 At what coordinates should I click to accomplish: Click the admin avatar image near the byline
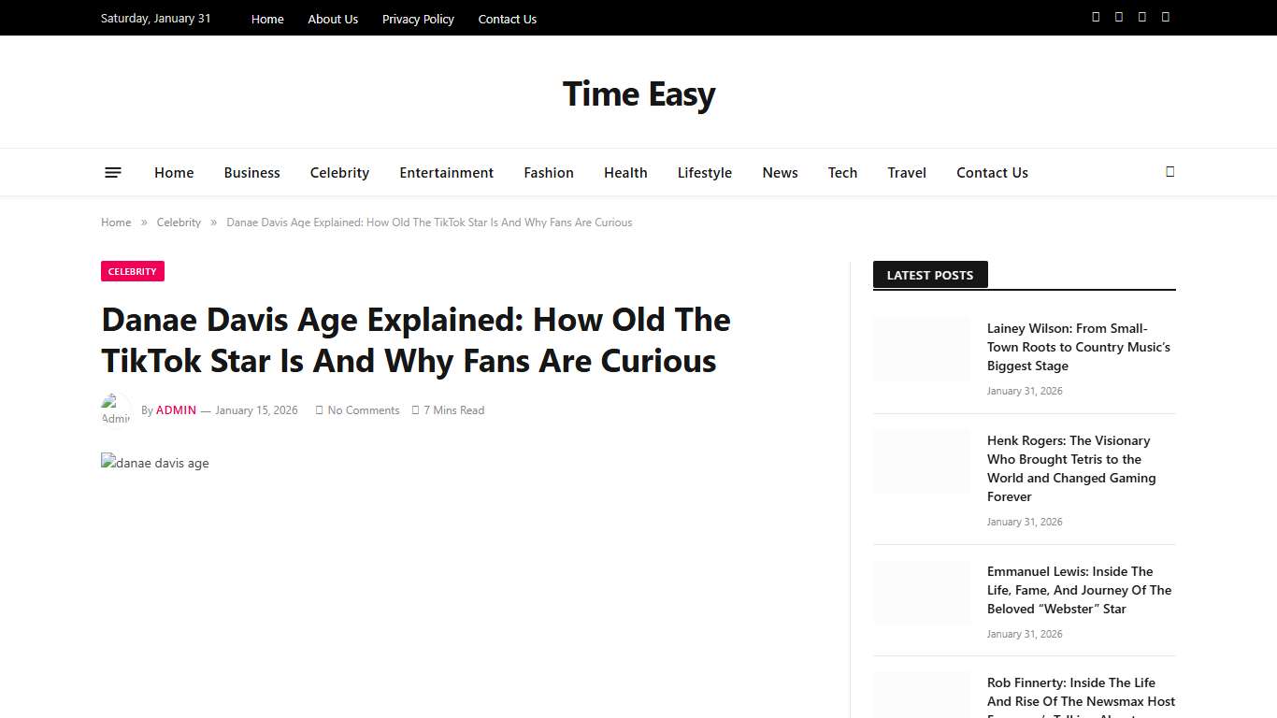click(114, 408)
